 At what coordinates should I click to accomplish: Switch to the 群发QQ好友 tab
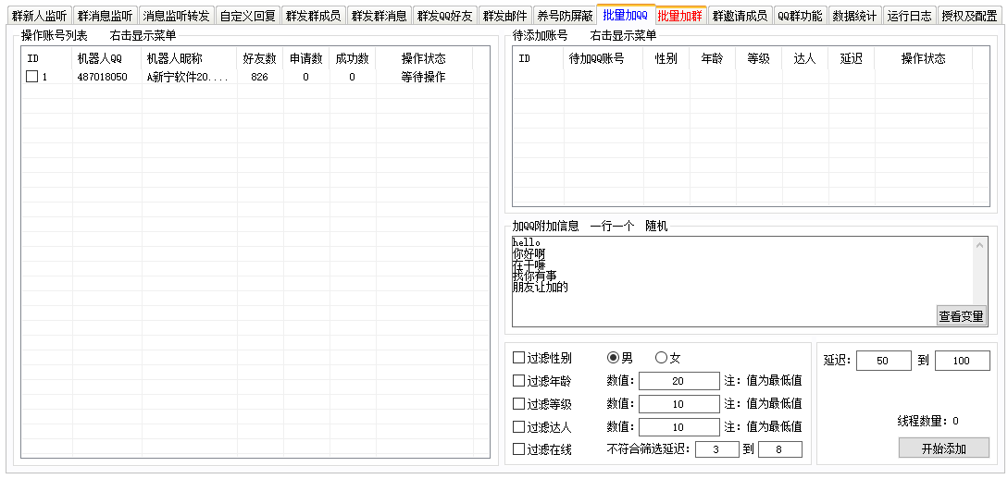(x=445, y=16)
